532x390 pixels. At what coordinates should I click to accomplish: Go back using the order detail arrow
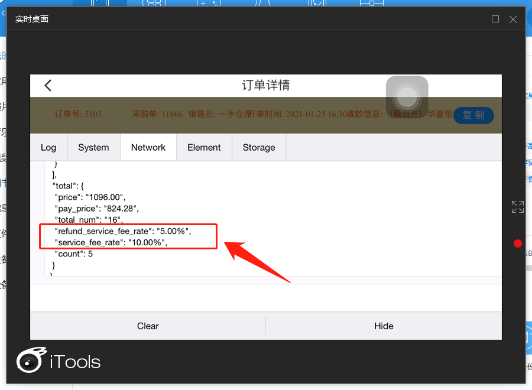click(48, 86)
